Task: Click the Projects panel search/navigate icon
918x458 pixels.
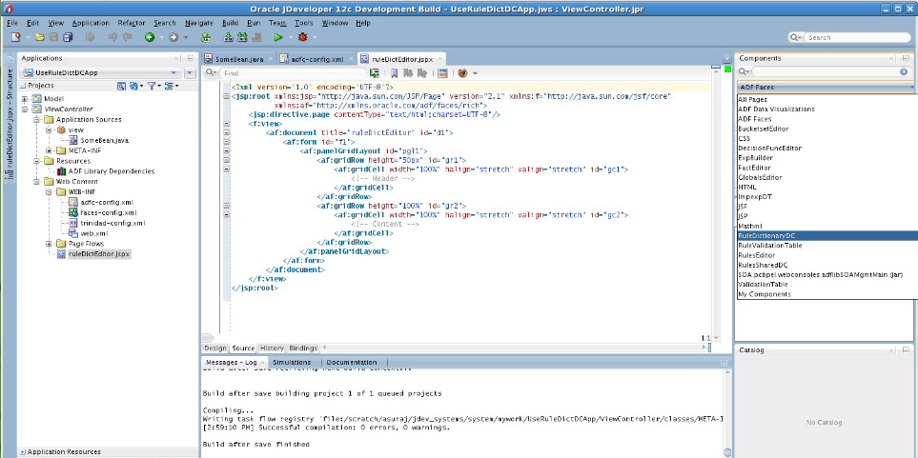Action: 121,86
